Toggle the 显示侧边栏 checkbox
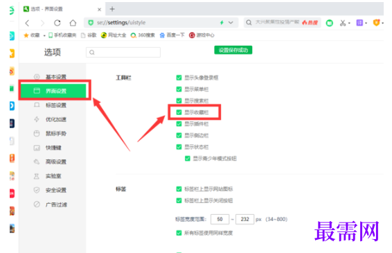The image size is (392, 253). pyautogui.click(x=179, y=135)
